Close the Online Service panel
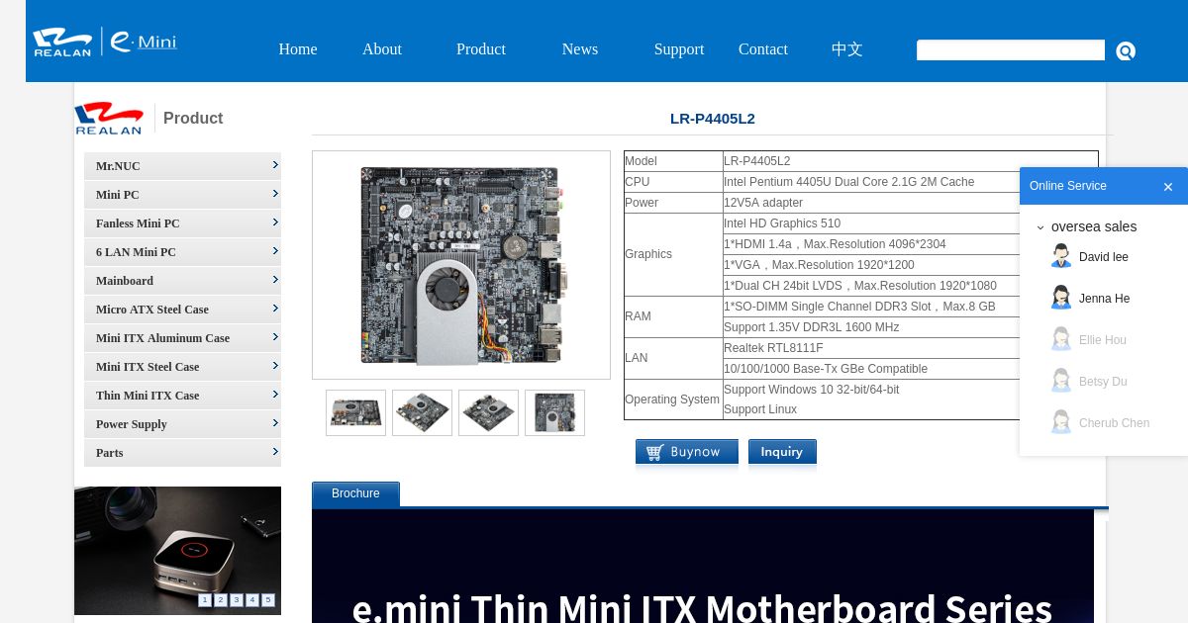Image resolution: width=1188 pixels, height=623 pixels. tap(1168, 187)
